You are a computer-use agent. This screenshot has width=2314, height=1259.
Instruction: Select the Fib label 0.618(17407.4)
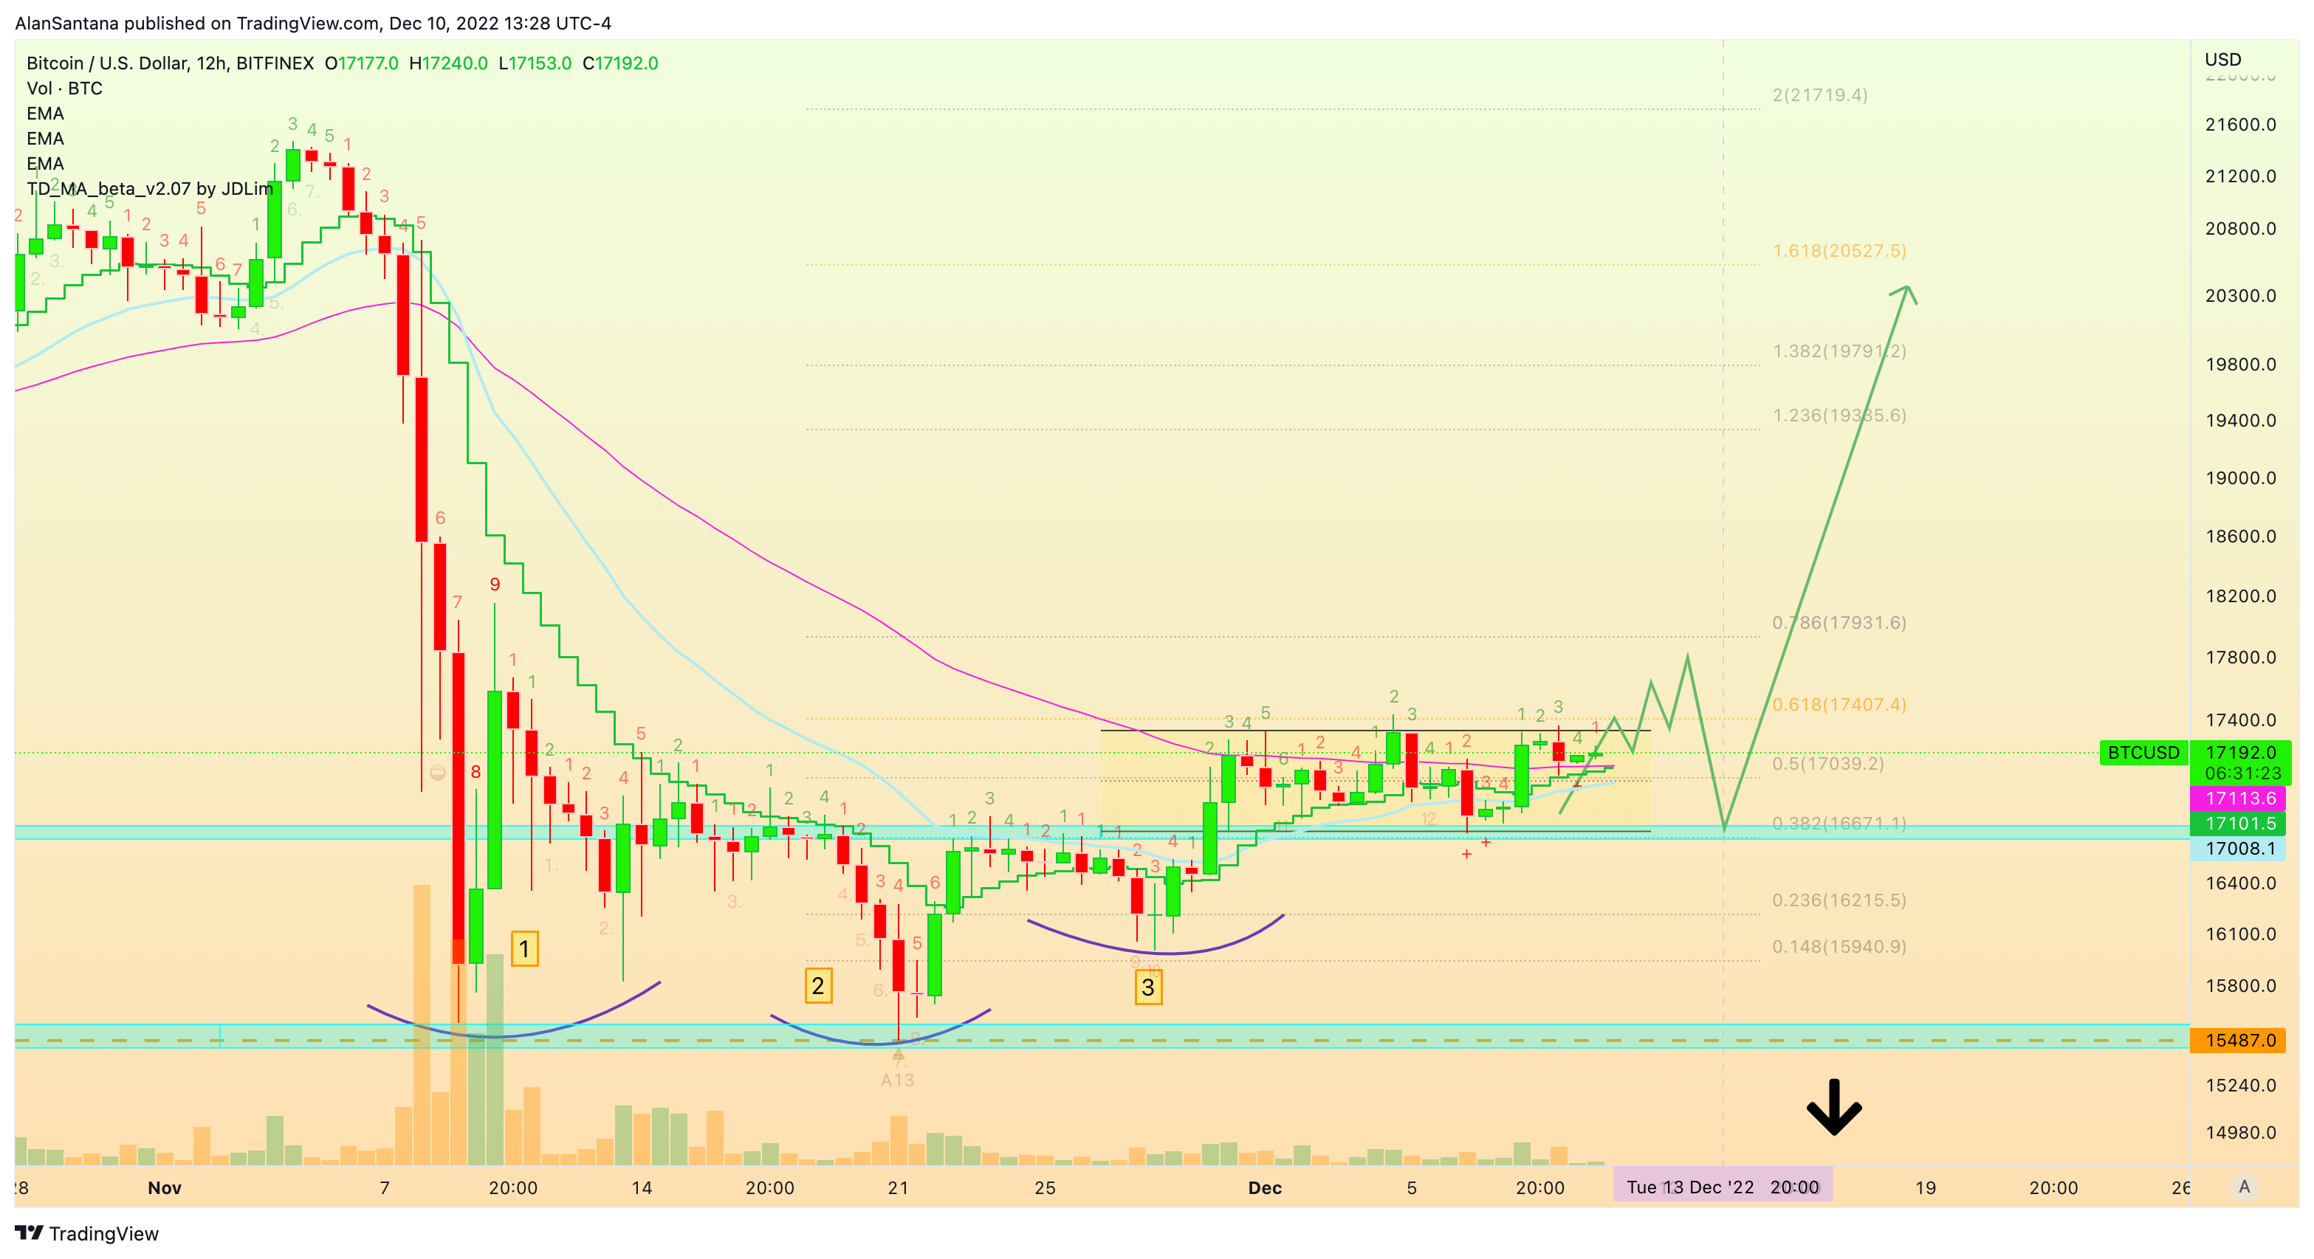click(x=1839, y=704)
